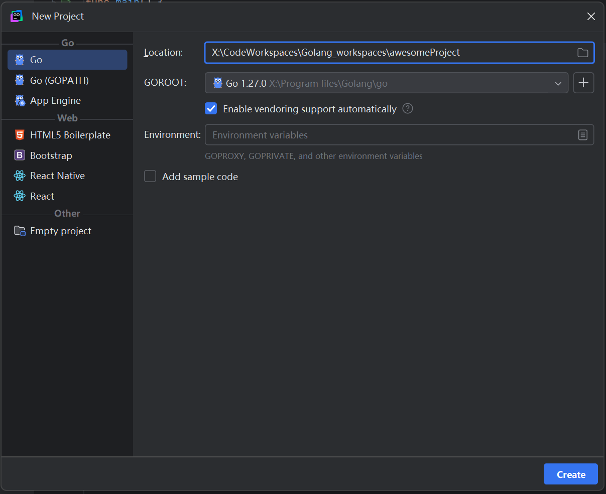Click the 'Web' section header
The height and width of the screenshot is (494, 606).
[67, 118]
